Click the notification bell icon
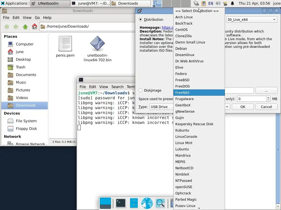This screenshot has width=281, height=210. pyautogui.click(x=232, y=3)
